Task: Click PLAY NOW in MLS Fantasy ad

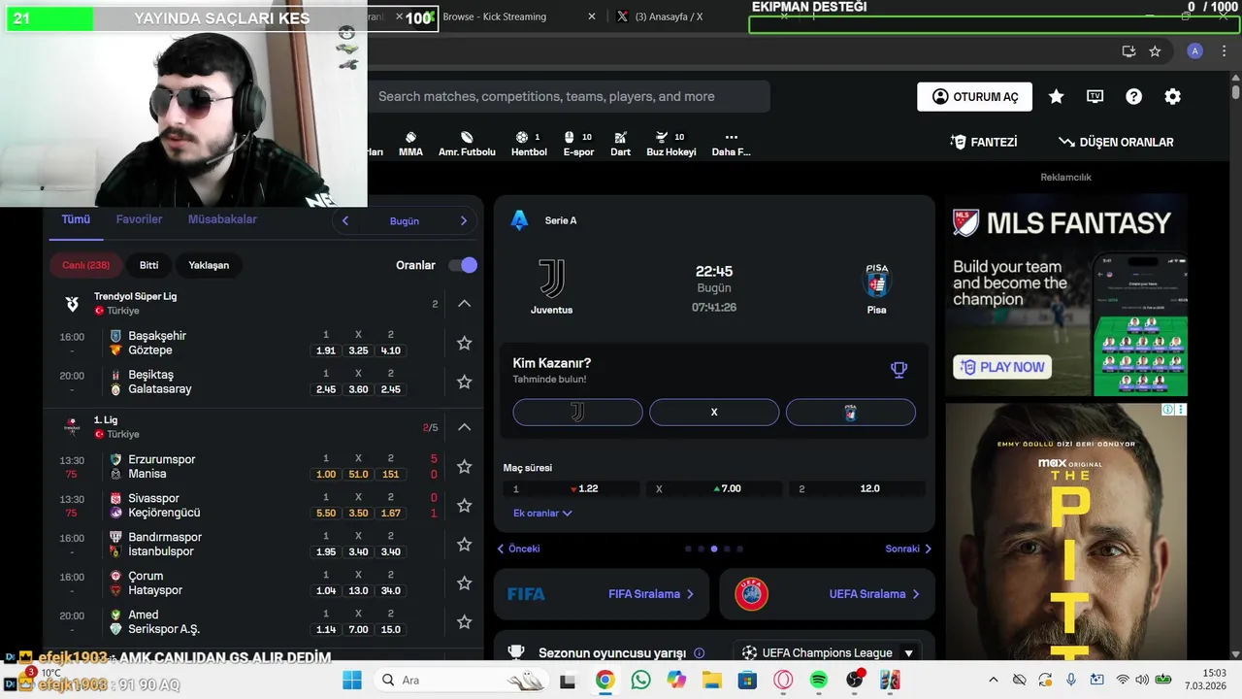Action: 1002,367
